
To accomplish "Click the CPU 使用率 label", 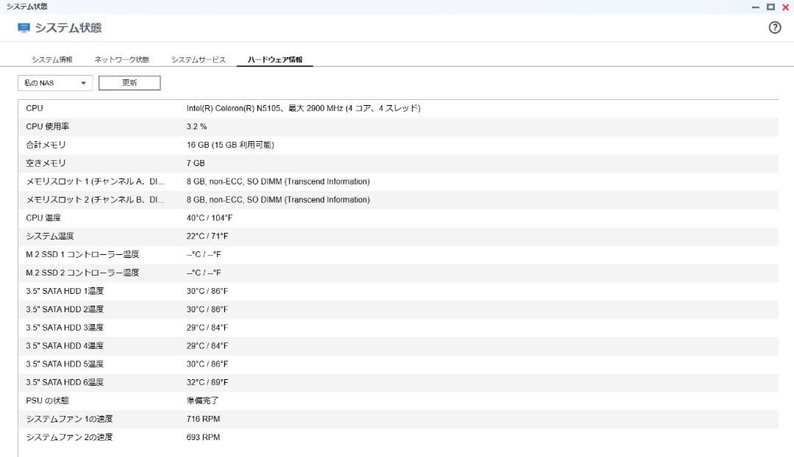I will (48, 126).
